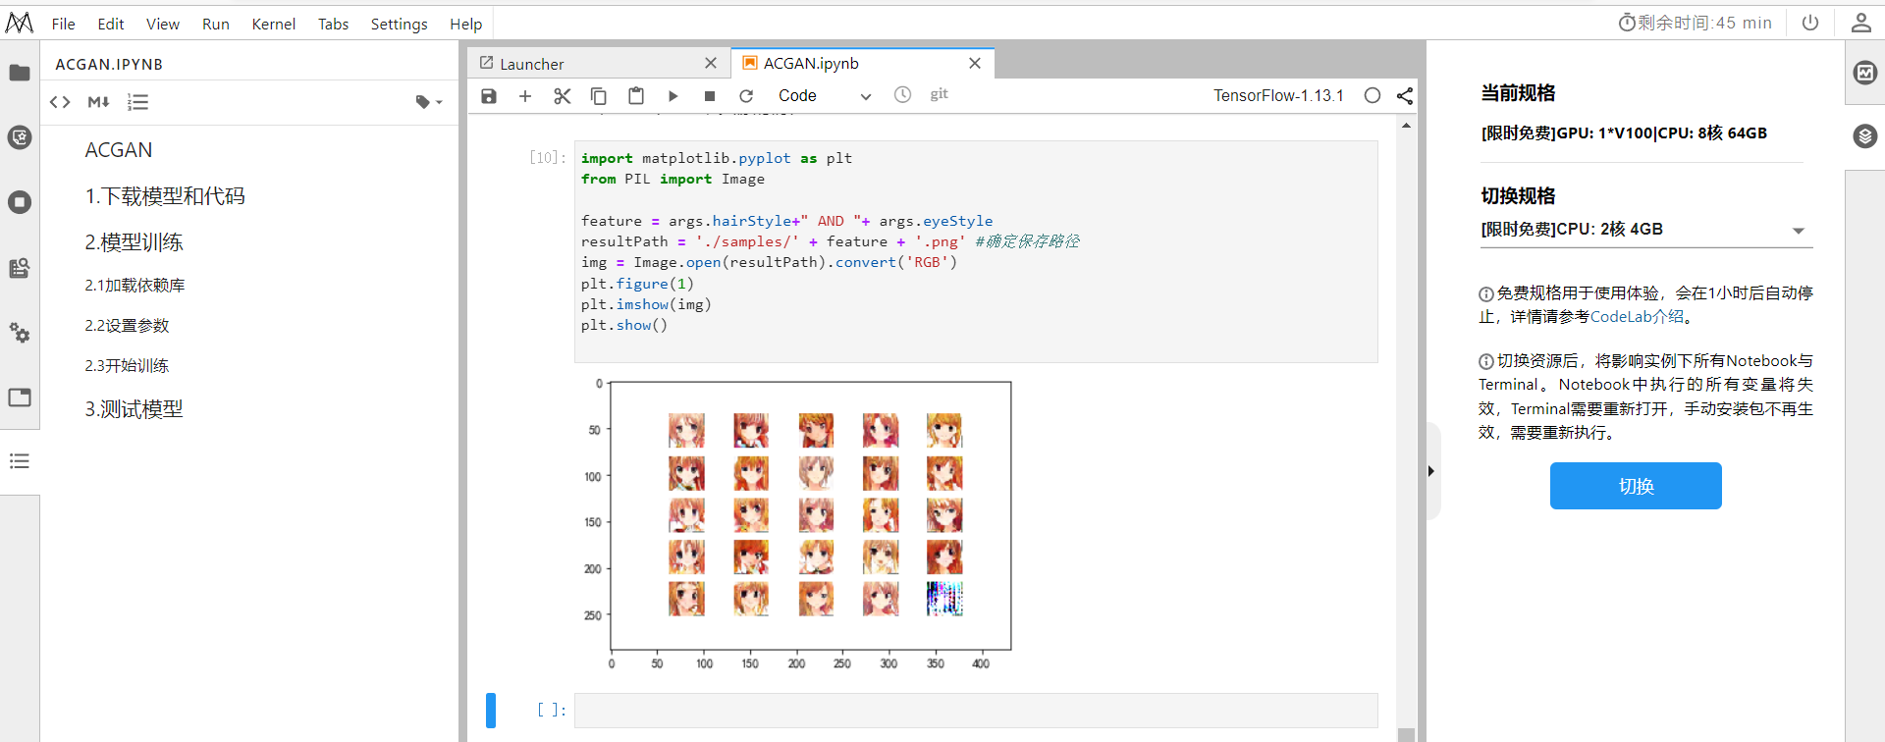Open the right-sidebar layers icon
The width and height of the screenshot is (1885, 742).
click(1865, 136)
